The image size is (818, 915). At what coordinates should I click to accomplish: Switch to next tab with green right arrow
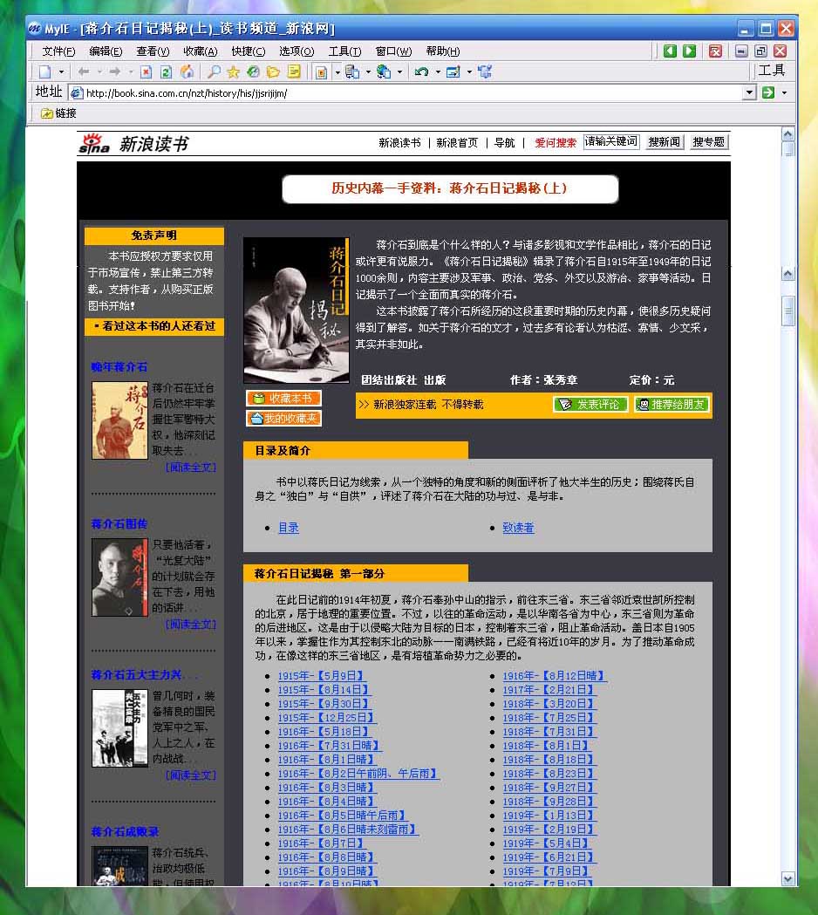point(690,51)
